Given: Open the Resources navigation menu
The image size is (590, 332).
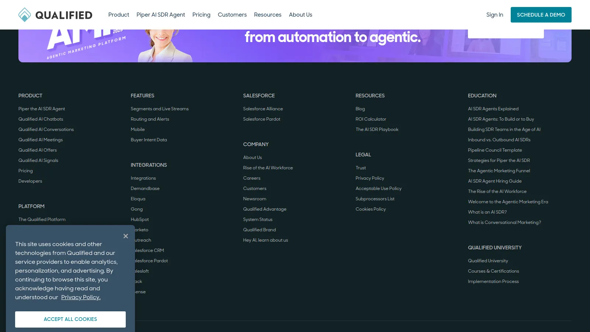Looking at the screenshot, I should (x=267, y=15).
